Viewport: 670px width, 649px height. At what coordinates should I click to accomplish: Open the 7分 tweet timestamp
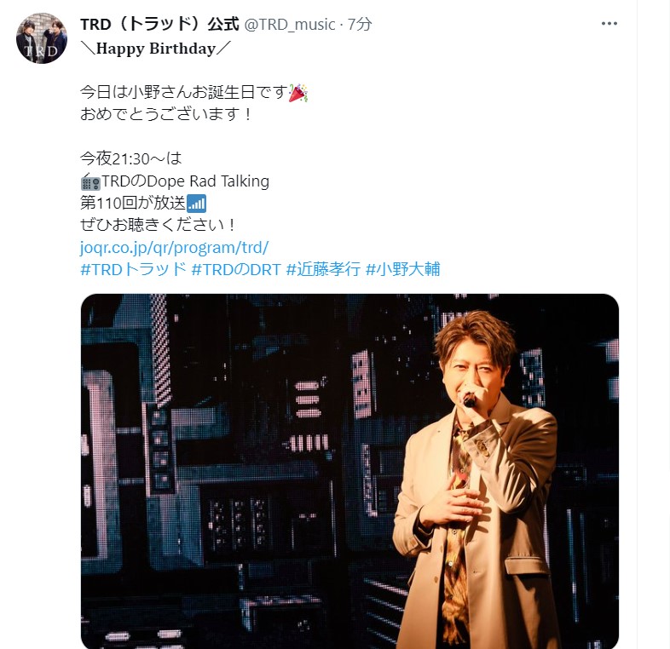pyautogui.click(x=360, y=25)
